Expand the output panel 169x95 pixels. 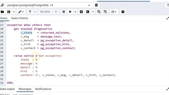[167, 89]
